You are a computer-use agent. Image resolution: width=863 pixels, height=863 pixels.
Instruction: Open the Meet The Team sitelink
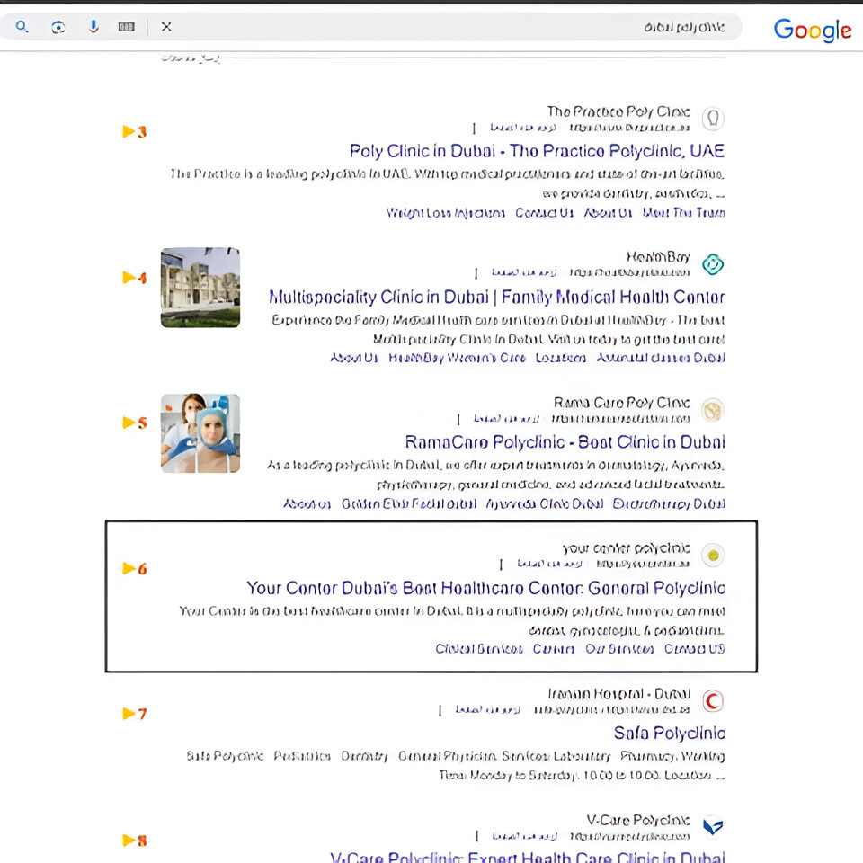click(683, 213)
